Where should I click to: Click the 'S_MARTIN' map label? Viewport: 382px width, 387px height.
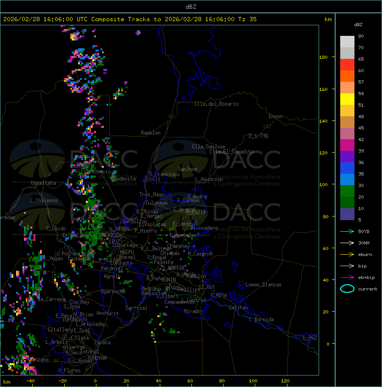point(173,267)
